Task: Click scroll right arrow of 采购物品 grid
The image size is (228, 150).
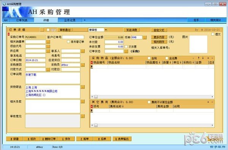Action: [x=212, y=97]
